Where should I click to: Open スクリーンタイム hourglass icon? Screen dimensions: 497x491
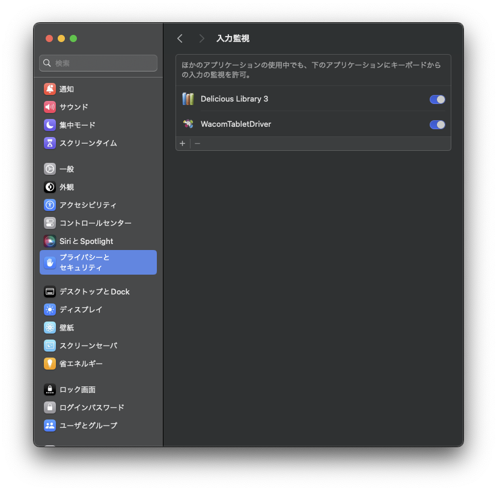(50, 143)
